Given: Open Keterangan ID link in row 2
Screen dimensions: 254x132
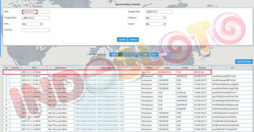Looking at the screenshot, I should click(x=99, y=76).
